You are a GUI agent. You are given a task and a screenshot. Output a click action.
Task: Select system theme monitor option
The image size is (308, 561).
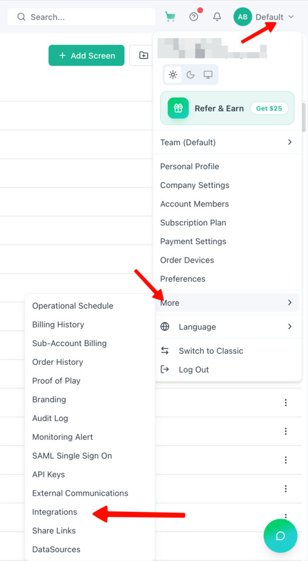pyautogui.click(x=208, y=75)
